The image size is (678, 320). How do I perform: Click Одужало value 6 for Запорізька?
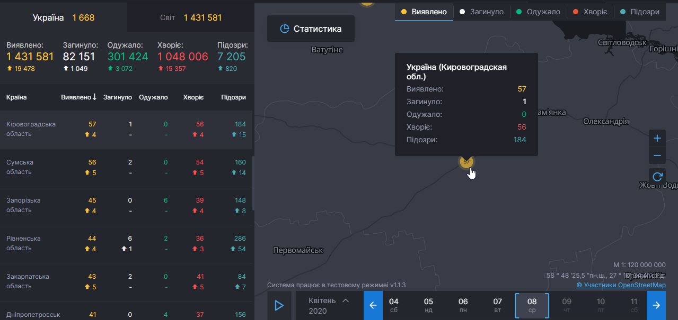tap(165, 200)
